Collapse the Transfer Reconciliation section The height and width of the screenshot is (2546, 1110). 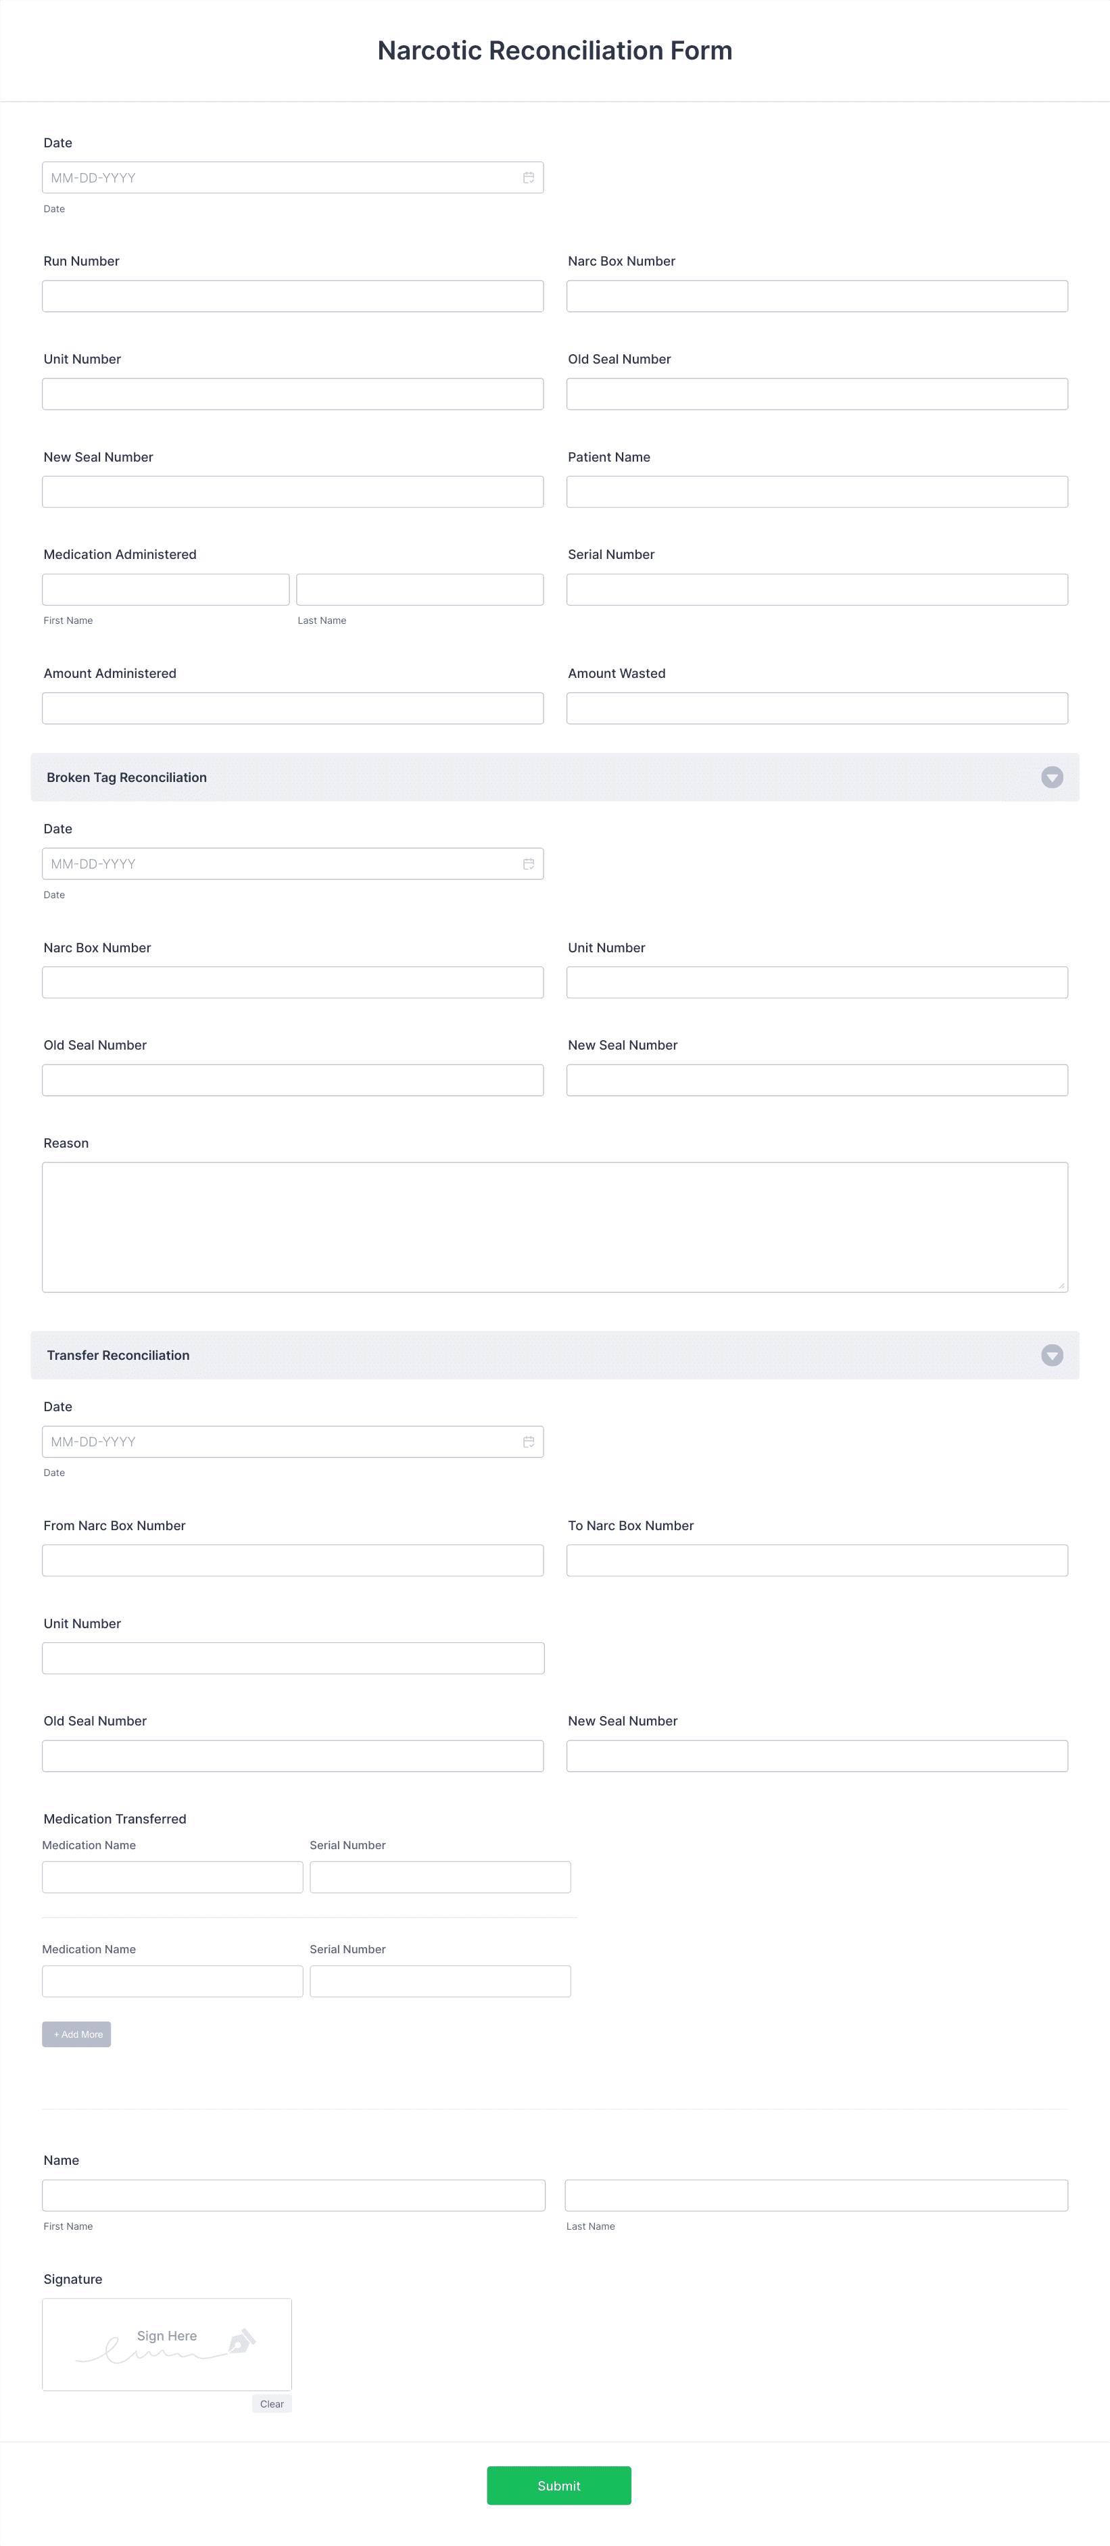click(1052, 1355)
